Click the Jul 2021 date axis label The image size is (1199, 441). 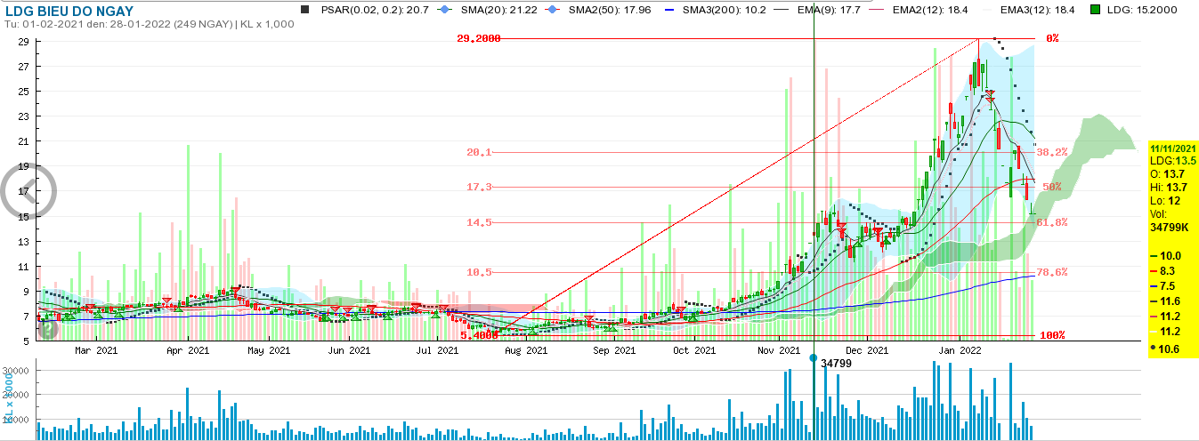pyautogui.click(x=437, y=350)
